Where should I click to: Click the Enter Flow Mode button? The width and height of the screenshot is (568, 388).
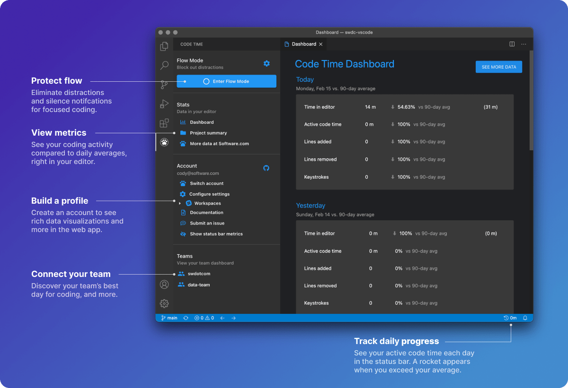[x=226, y=81]
